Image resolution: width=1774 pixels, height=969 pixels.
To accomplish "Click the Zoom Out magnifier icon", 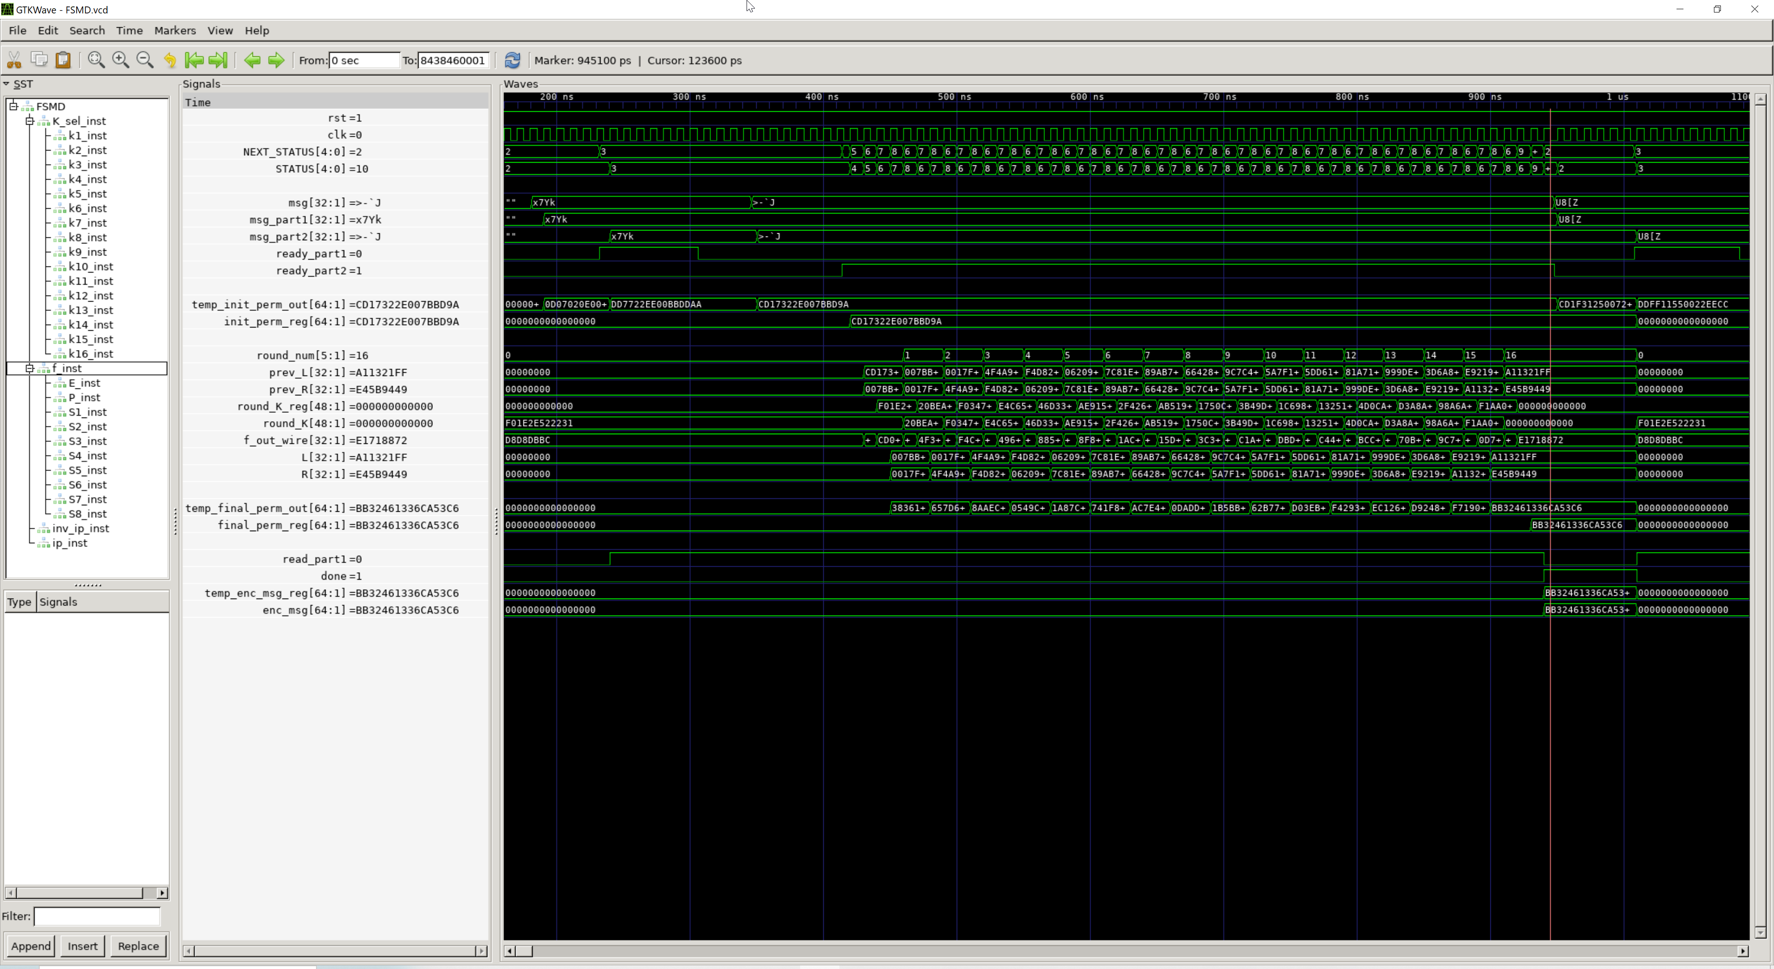I will click(x=145, y=60).
